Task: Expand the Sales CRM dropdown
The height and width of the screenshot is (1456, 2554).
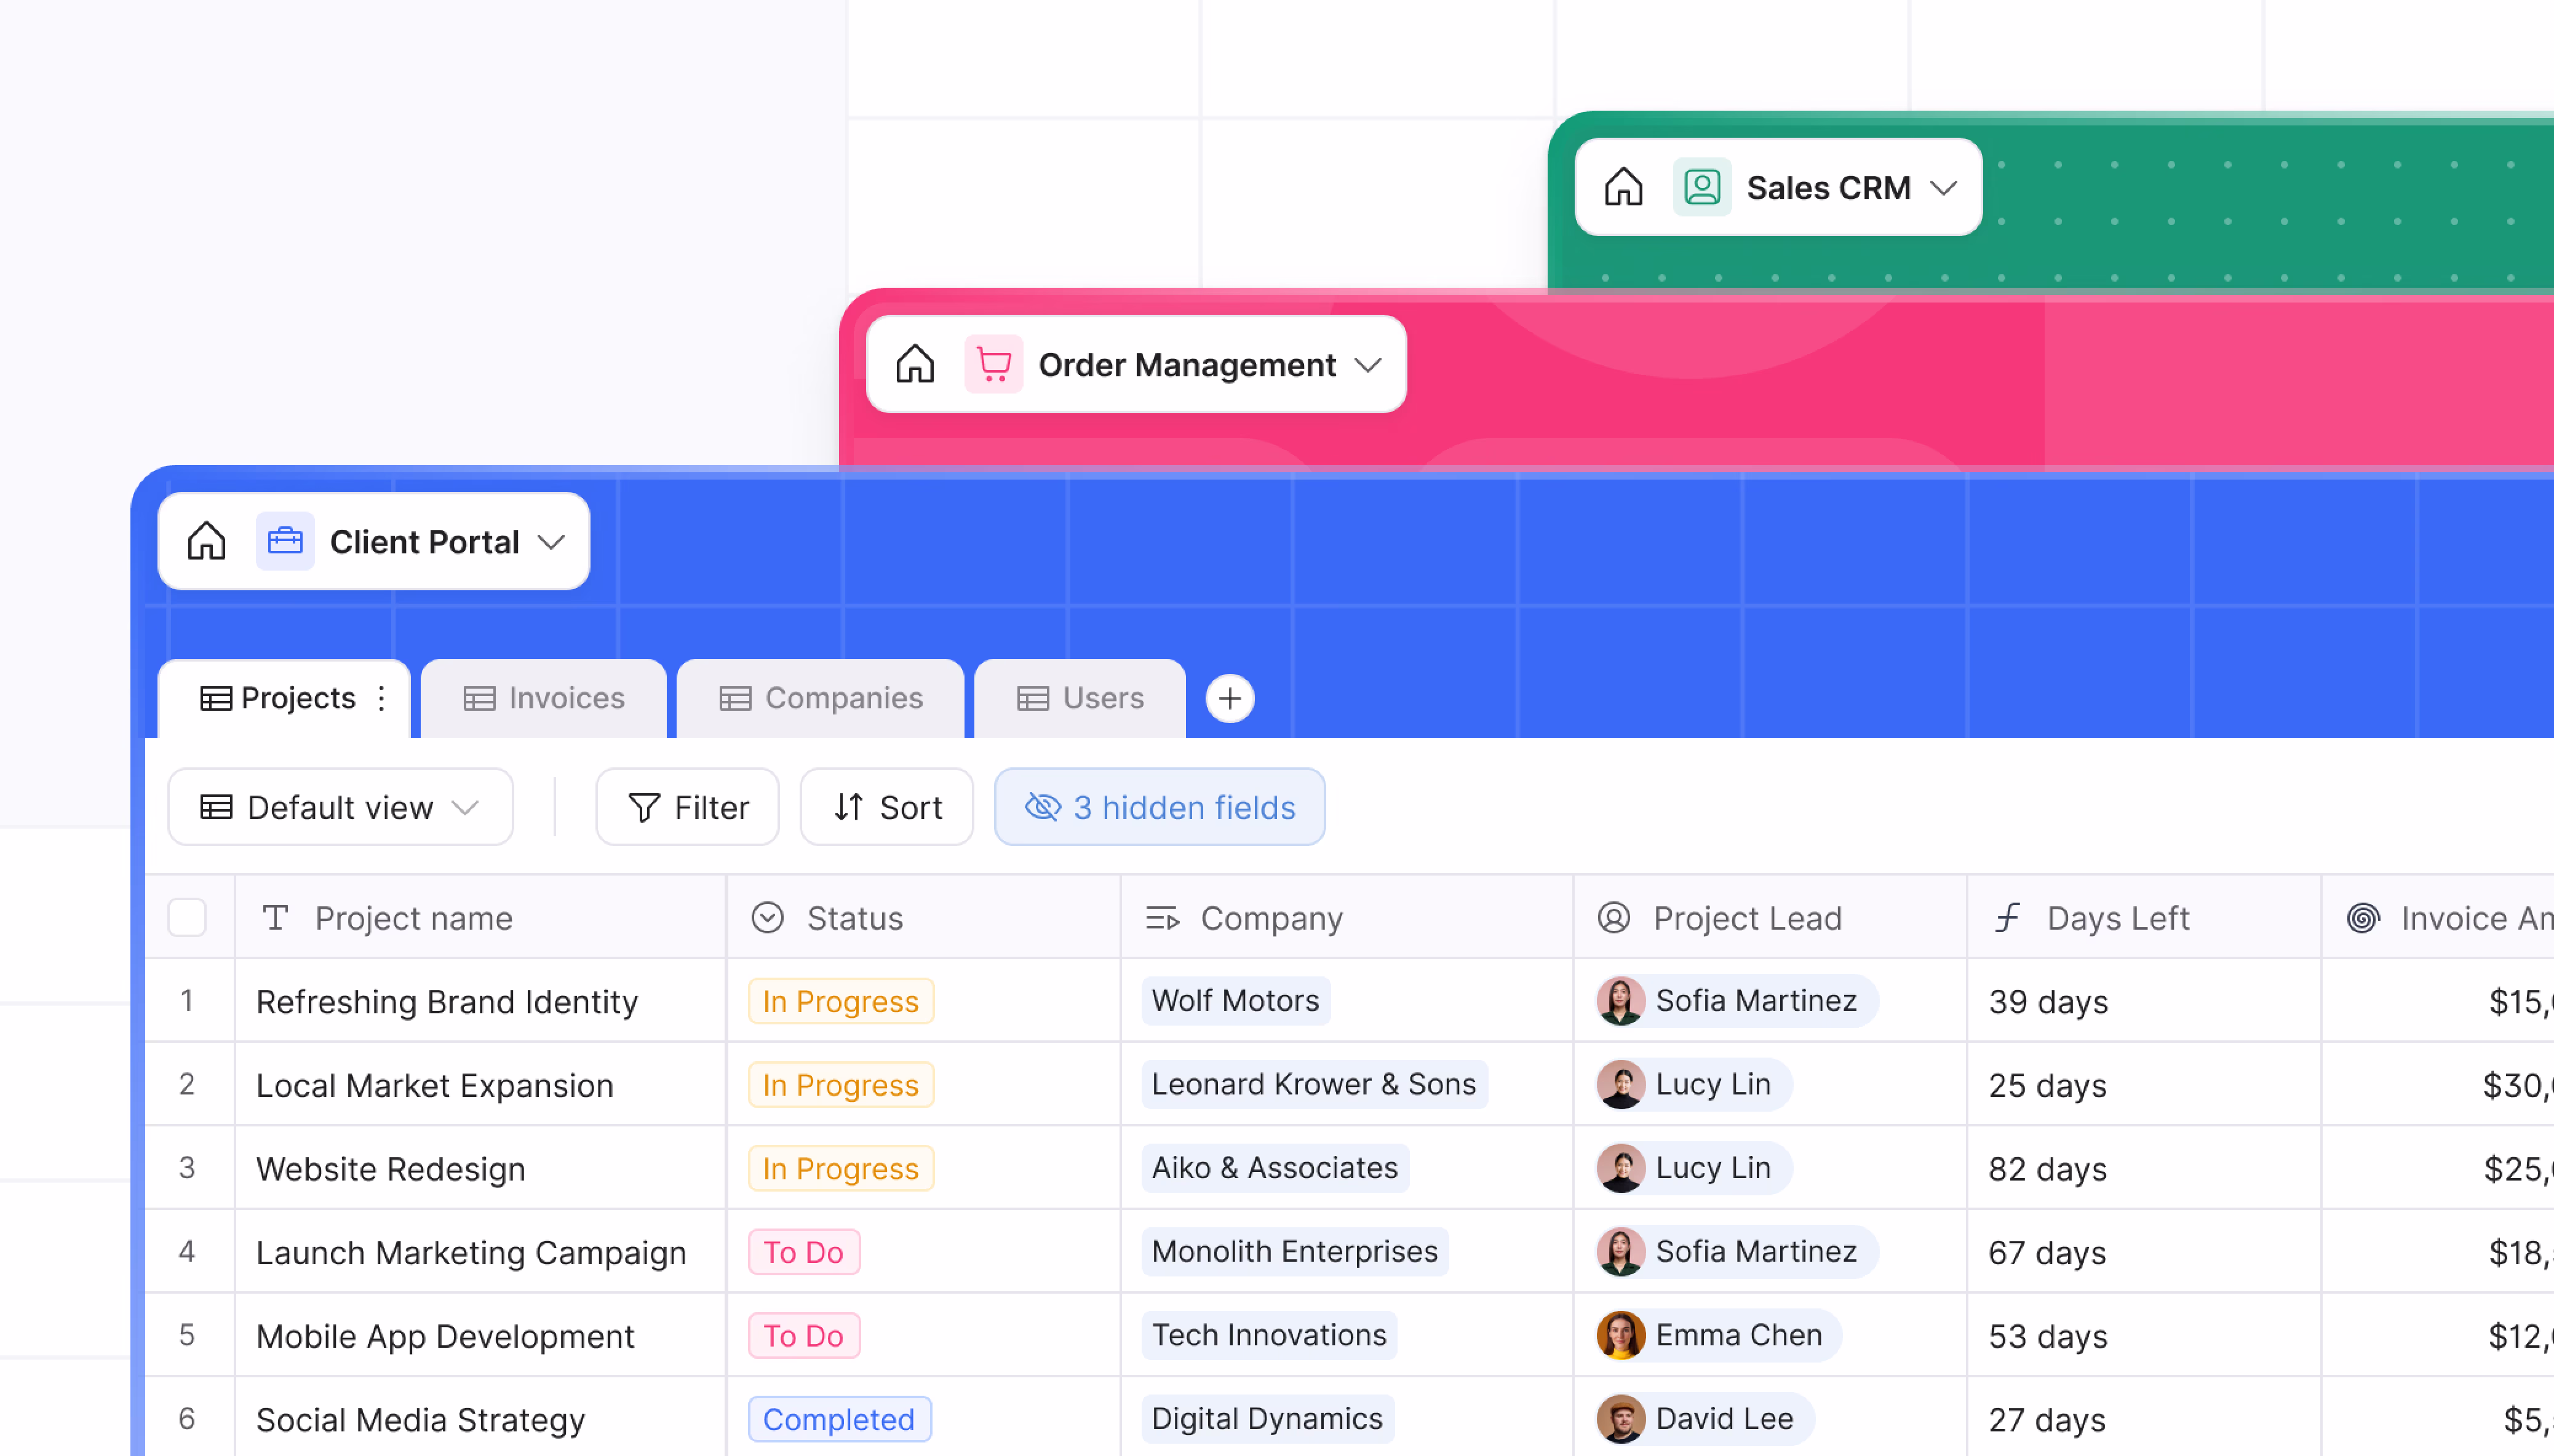Action: (x=1943, y=187)
